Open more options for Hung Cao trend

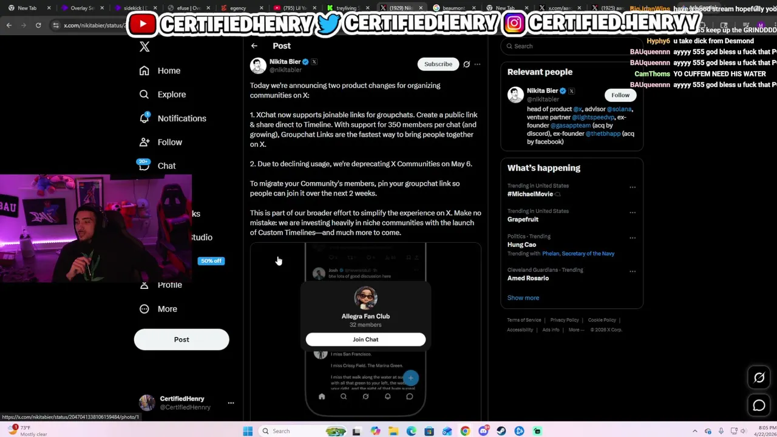coord(633,239)
